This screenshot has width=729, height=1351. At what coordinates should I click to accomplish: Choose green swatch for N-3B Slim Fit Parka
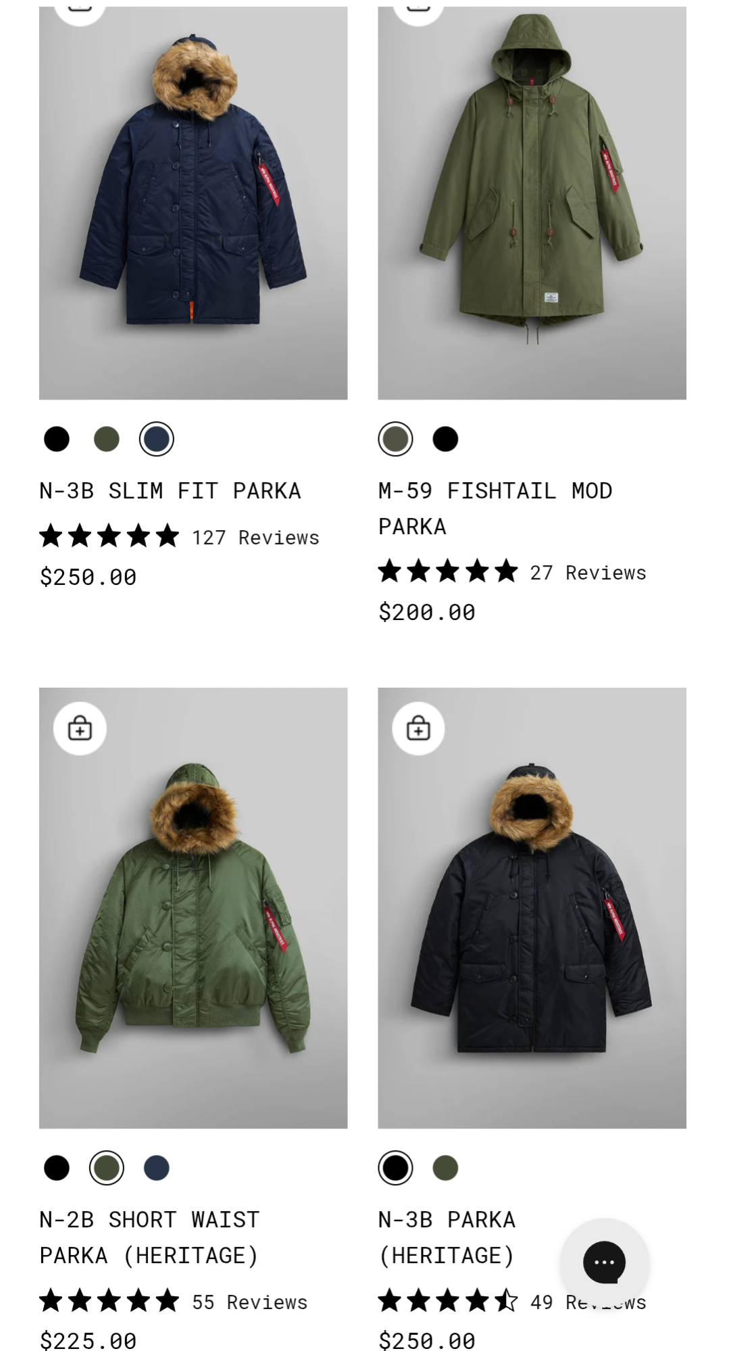point(107,439)
